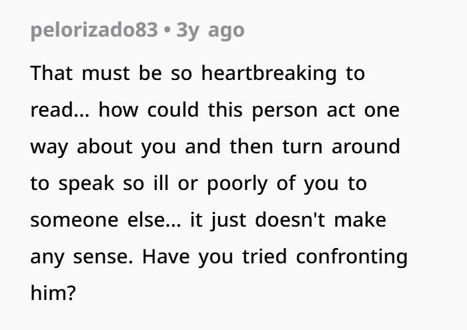Viewport: 467px width, 330px height.
Task: Click the "3y ago" comment timestamp
Action: point(210,30)
